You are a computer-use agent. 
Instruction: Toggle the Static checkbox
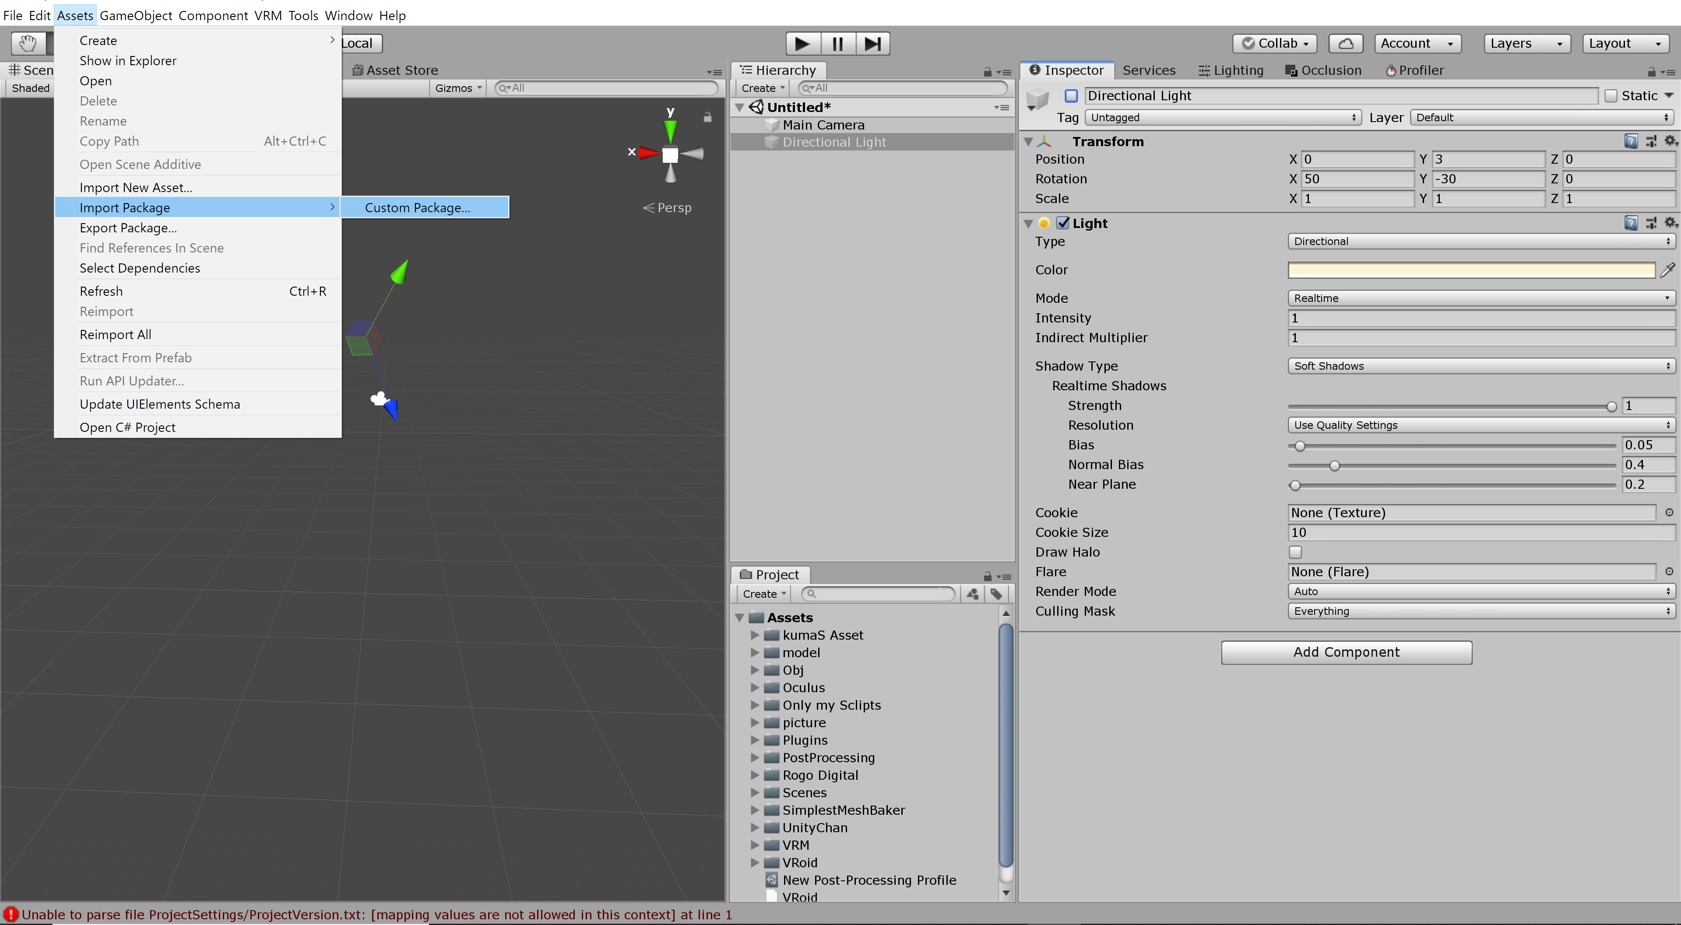pos(1611,96)
